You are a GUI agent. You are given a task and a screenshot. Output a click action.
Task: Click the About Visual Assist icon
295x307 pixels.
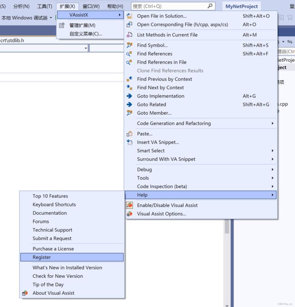[25, 293]
